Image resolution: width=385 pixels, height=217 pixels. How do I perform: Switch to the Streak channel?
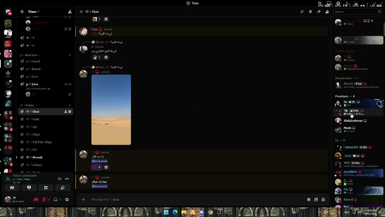tap(46, 157)
